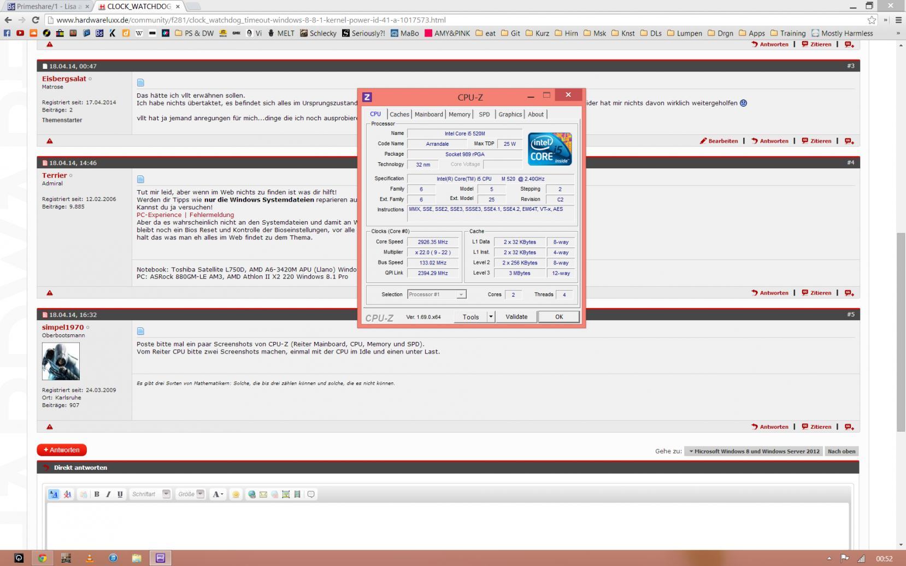Open the Chrome menu hamburger icon
906x566 pixels.
(x=898, y=20)
